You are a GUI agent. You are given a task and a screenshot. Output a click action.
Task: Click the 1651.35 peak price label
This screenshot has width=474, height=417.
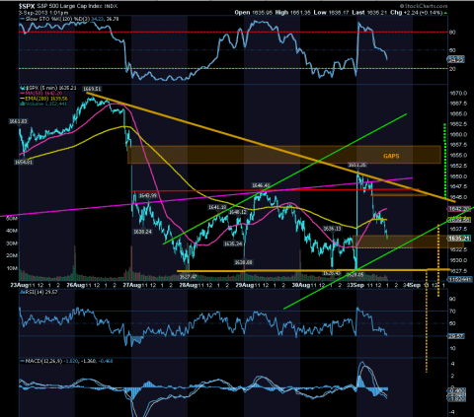[357, 165]
